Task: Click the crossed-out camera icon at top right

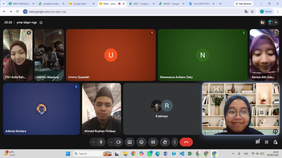Action: click(262, 22)
